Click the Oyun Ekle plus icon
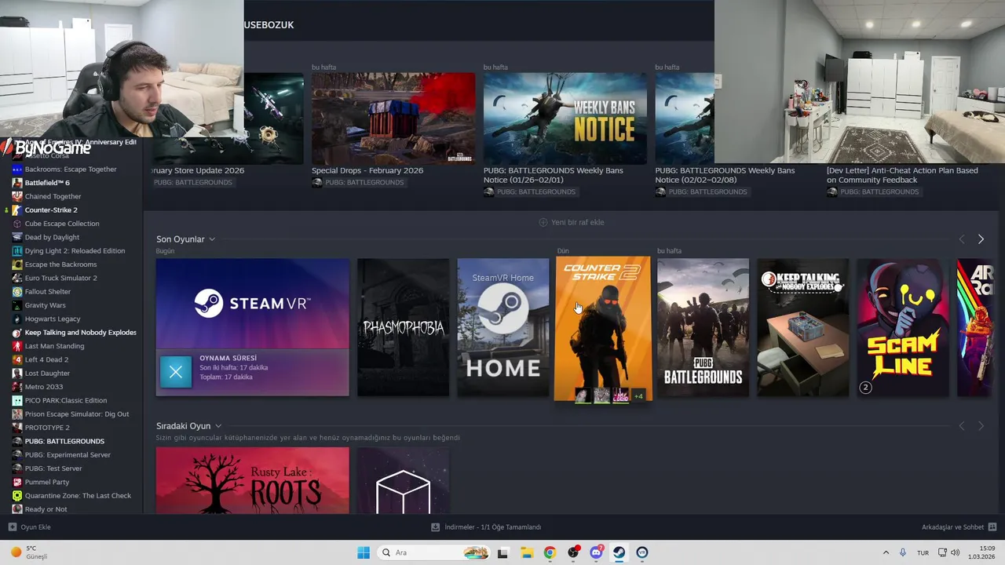Viewport: 1005px width, 565px height. coord(13,527)
